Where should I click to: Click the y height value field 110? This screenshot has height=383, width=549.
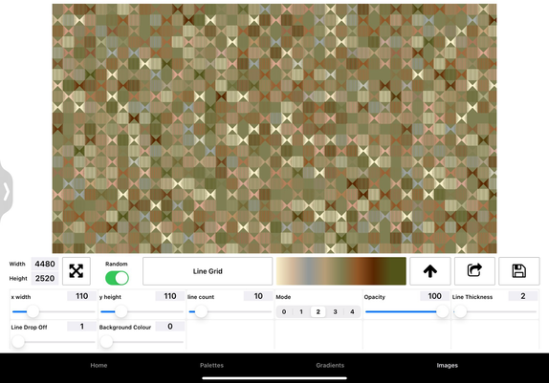coord(170,296)
